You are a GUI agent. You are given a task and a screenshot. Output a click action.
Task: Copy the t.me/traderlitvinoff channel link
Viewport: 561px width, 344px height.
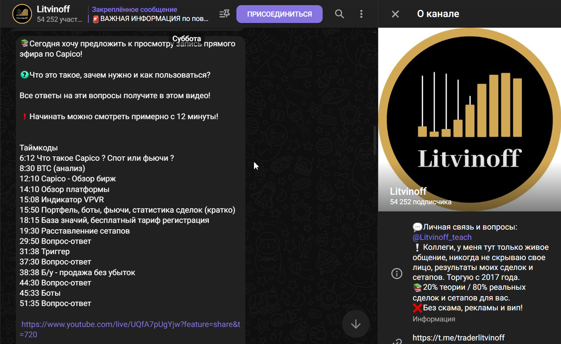[459, 338]
